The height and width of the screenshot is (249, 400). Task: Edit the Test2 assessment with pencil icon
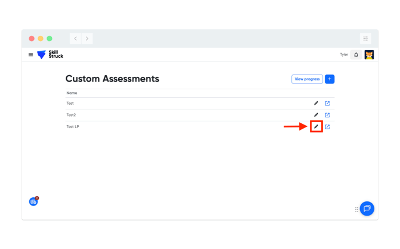(316, 115)
